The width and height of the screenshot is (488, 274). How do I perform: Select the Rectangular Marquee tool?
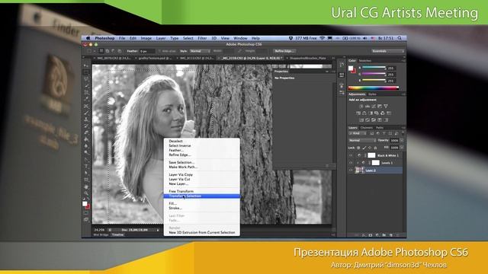coord(86,72)
